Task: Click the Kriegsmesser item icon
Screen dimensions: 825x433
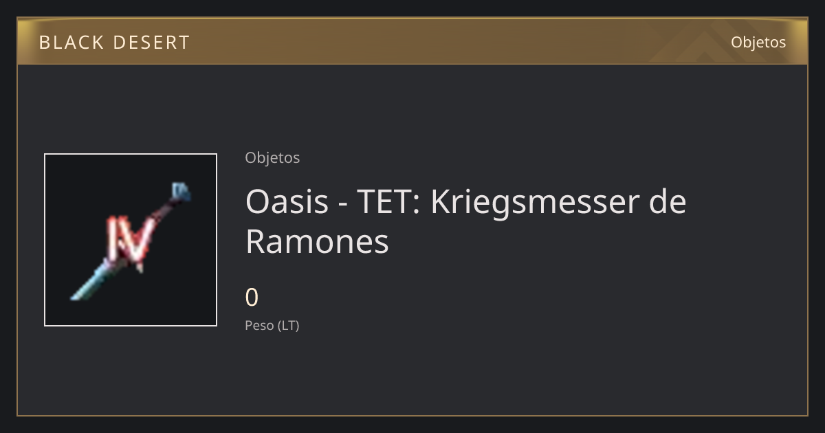Action: pos(131,240)
